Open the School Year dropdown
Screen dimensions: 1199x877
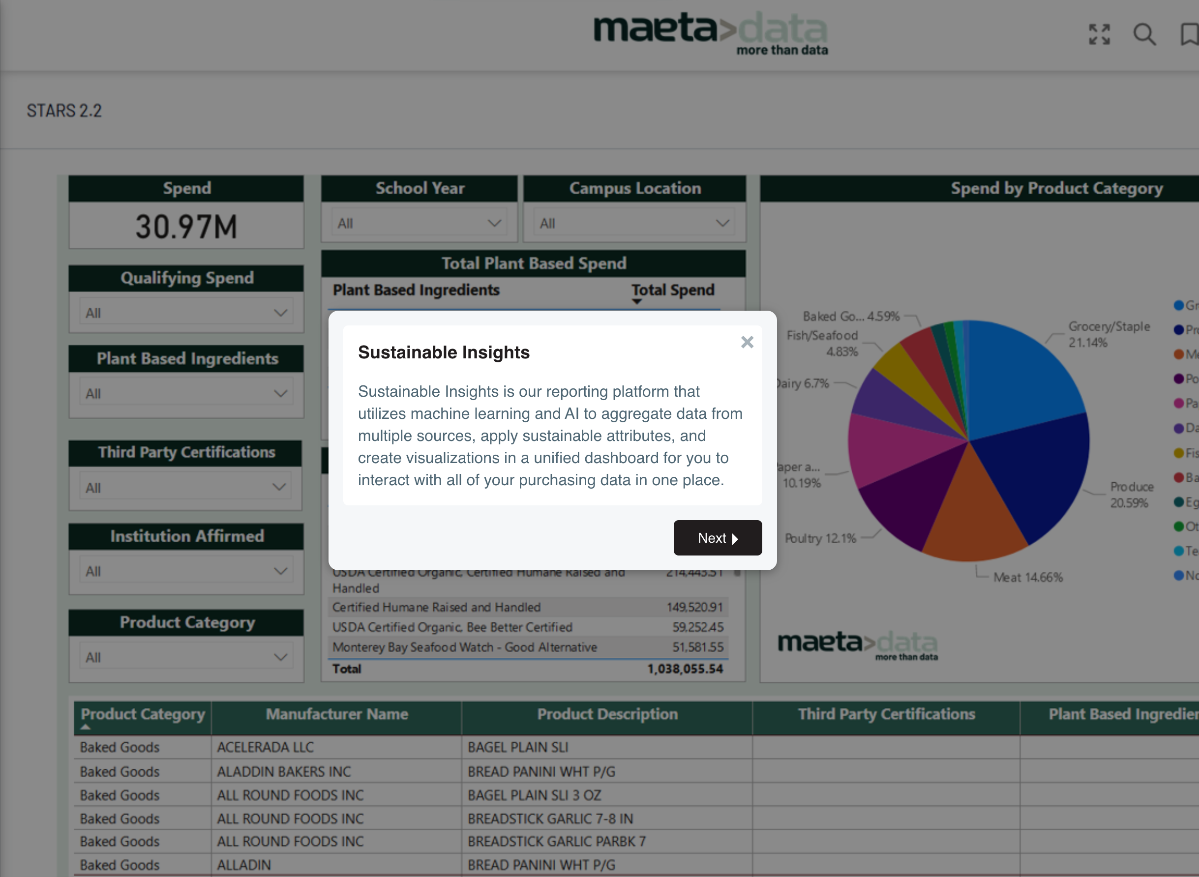pos(419,223)
